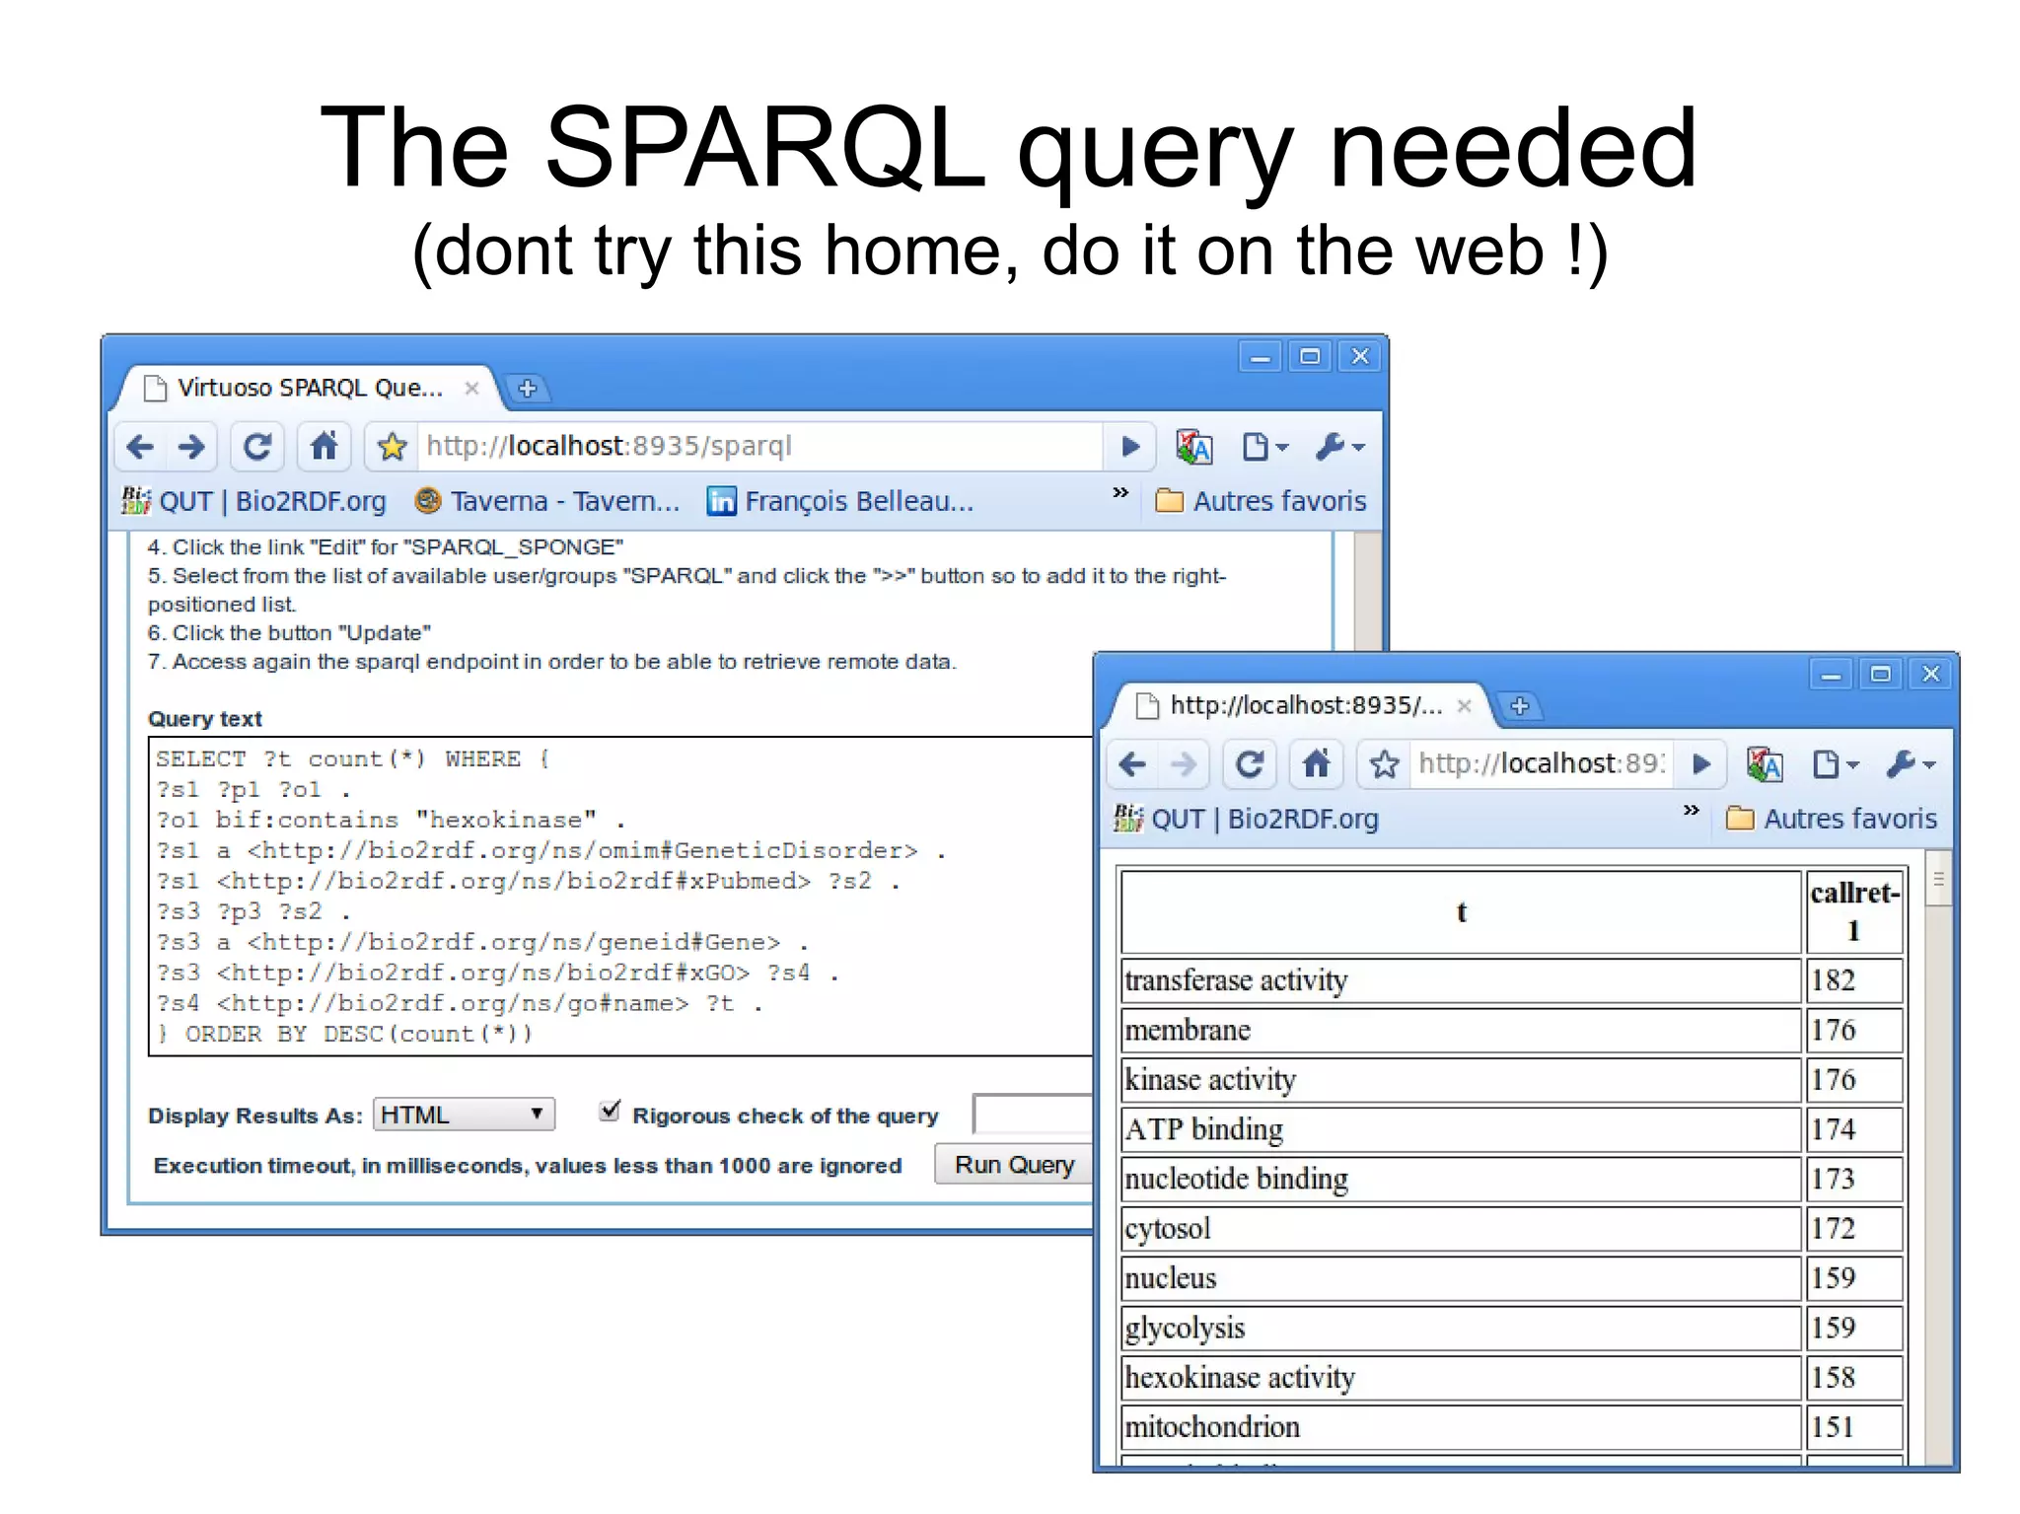Click the results table vertical scrollbar
Screen dimensions: 2020x1514
1938,879
